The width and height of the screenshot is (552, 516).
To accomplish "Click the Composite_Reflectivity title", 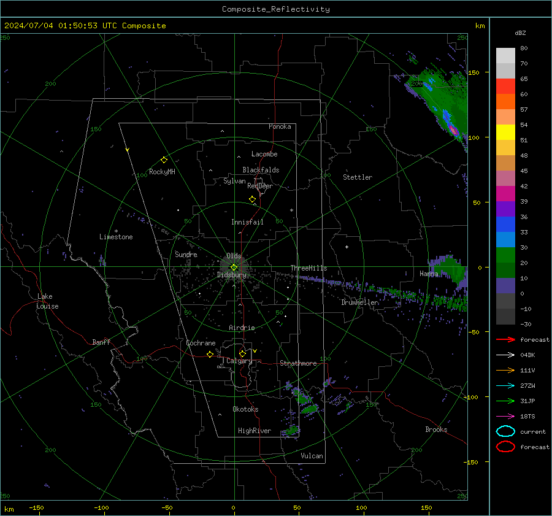I will point(276,9).
